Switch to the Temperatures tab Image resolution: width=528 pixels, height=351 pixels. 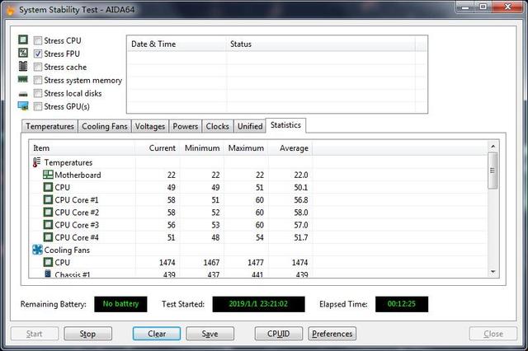49,126
